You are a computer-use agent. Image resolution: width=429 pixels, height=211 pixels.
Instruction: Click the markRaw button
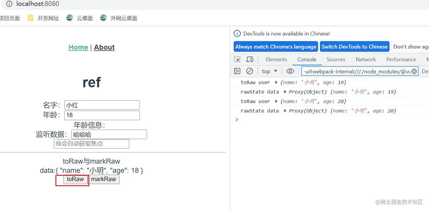click(x=103, y=179)
